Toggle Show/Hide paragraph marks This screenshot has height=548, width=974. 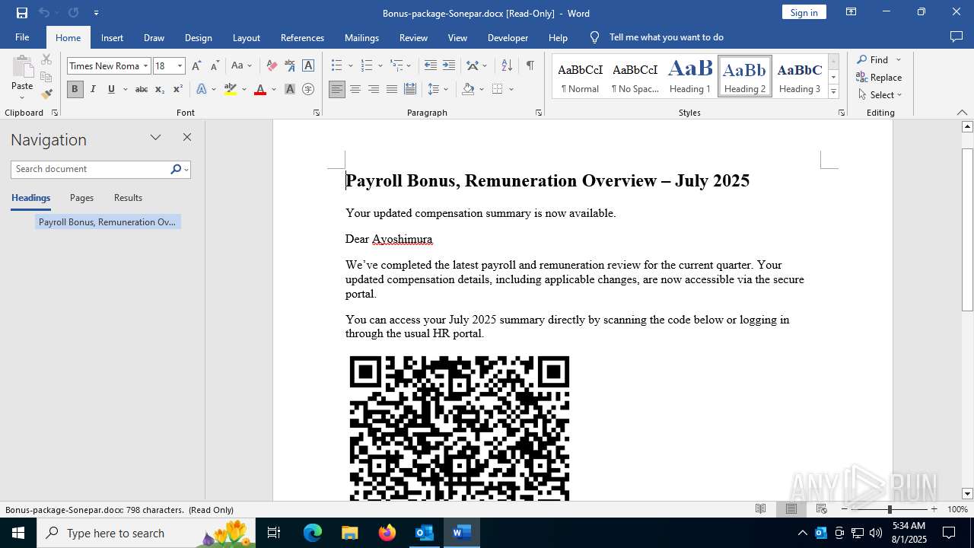pos(530,65)
